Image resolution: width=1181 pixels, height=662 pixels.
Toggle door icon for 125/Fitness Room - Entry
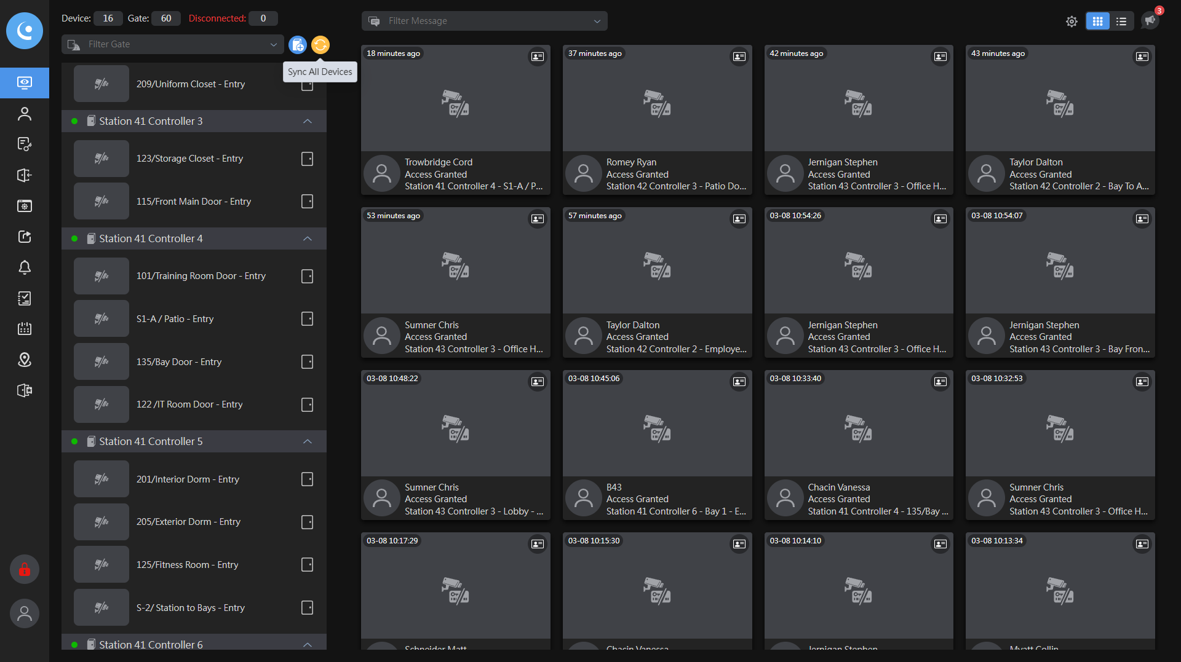click(x=307, y=564)
